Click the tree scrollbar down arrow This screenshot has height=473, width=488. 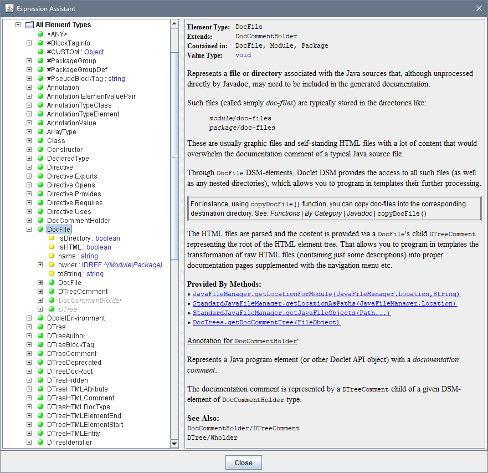(x=174, y=443)
